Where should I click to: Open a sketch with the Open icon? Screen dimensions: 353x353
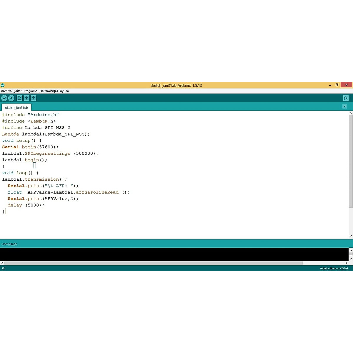tap(26, 98)
